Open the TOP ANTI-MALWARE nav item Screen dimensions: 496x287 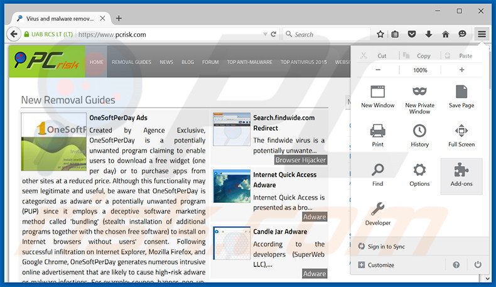pyautogui.click(x=249, y=62)
